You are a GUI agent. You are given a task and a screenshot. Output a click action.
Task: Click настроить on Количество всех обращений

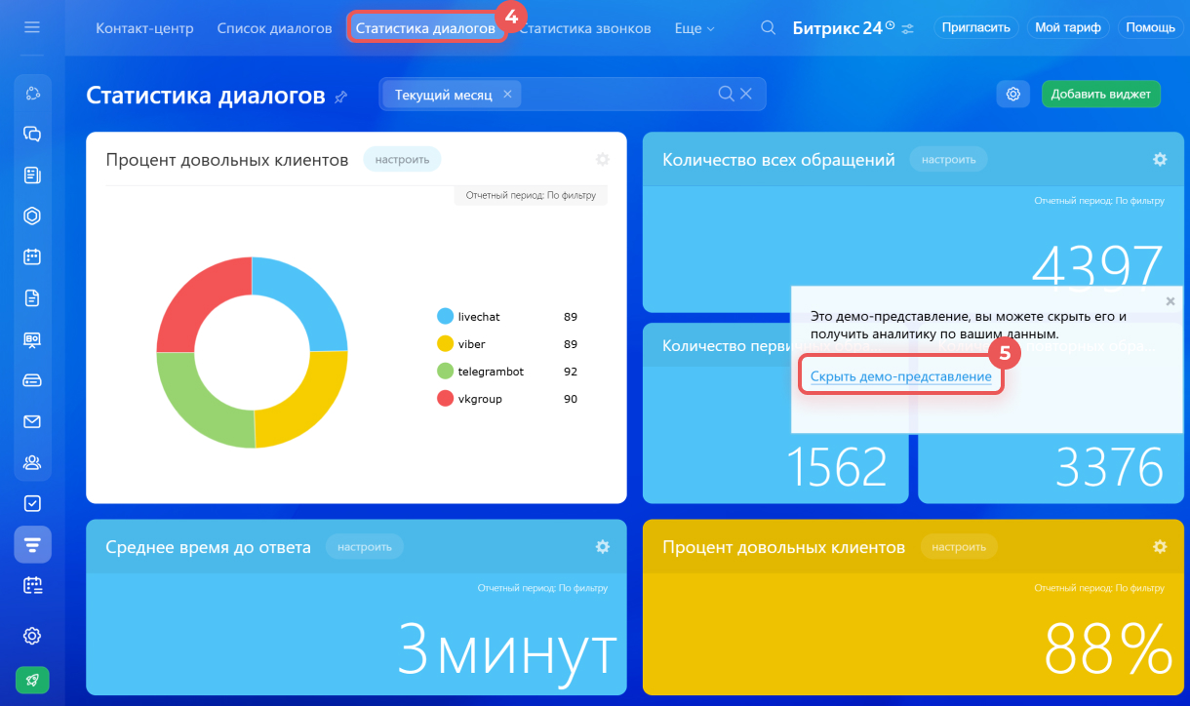[948, 159]
